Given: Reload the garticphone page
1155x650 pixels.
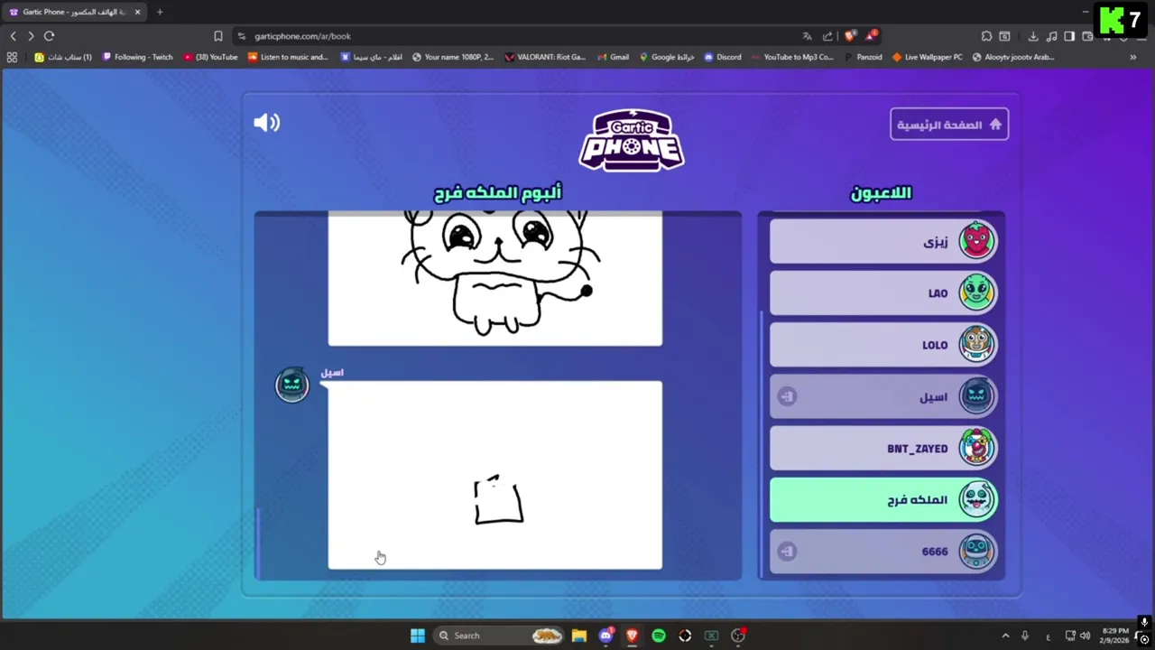Looking at the screenshot, I should pyautogui.click(x=49, y=36).
